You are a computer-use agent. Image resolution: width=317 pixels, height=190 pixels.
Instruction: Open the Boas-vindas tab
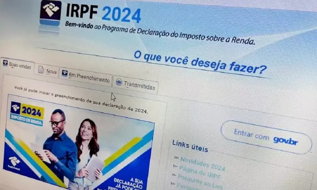coord(17,65)
